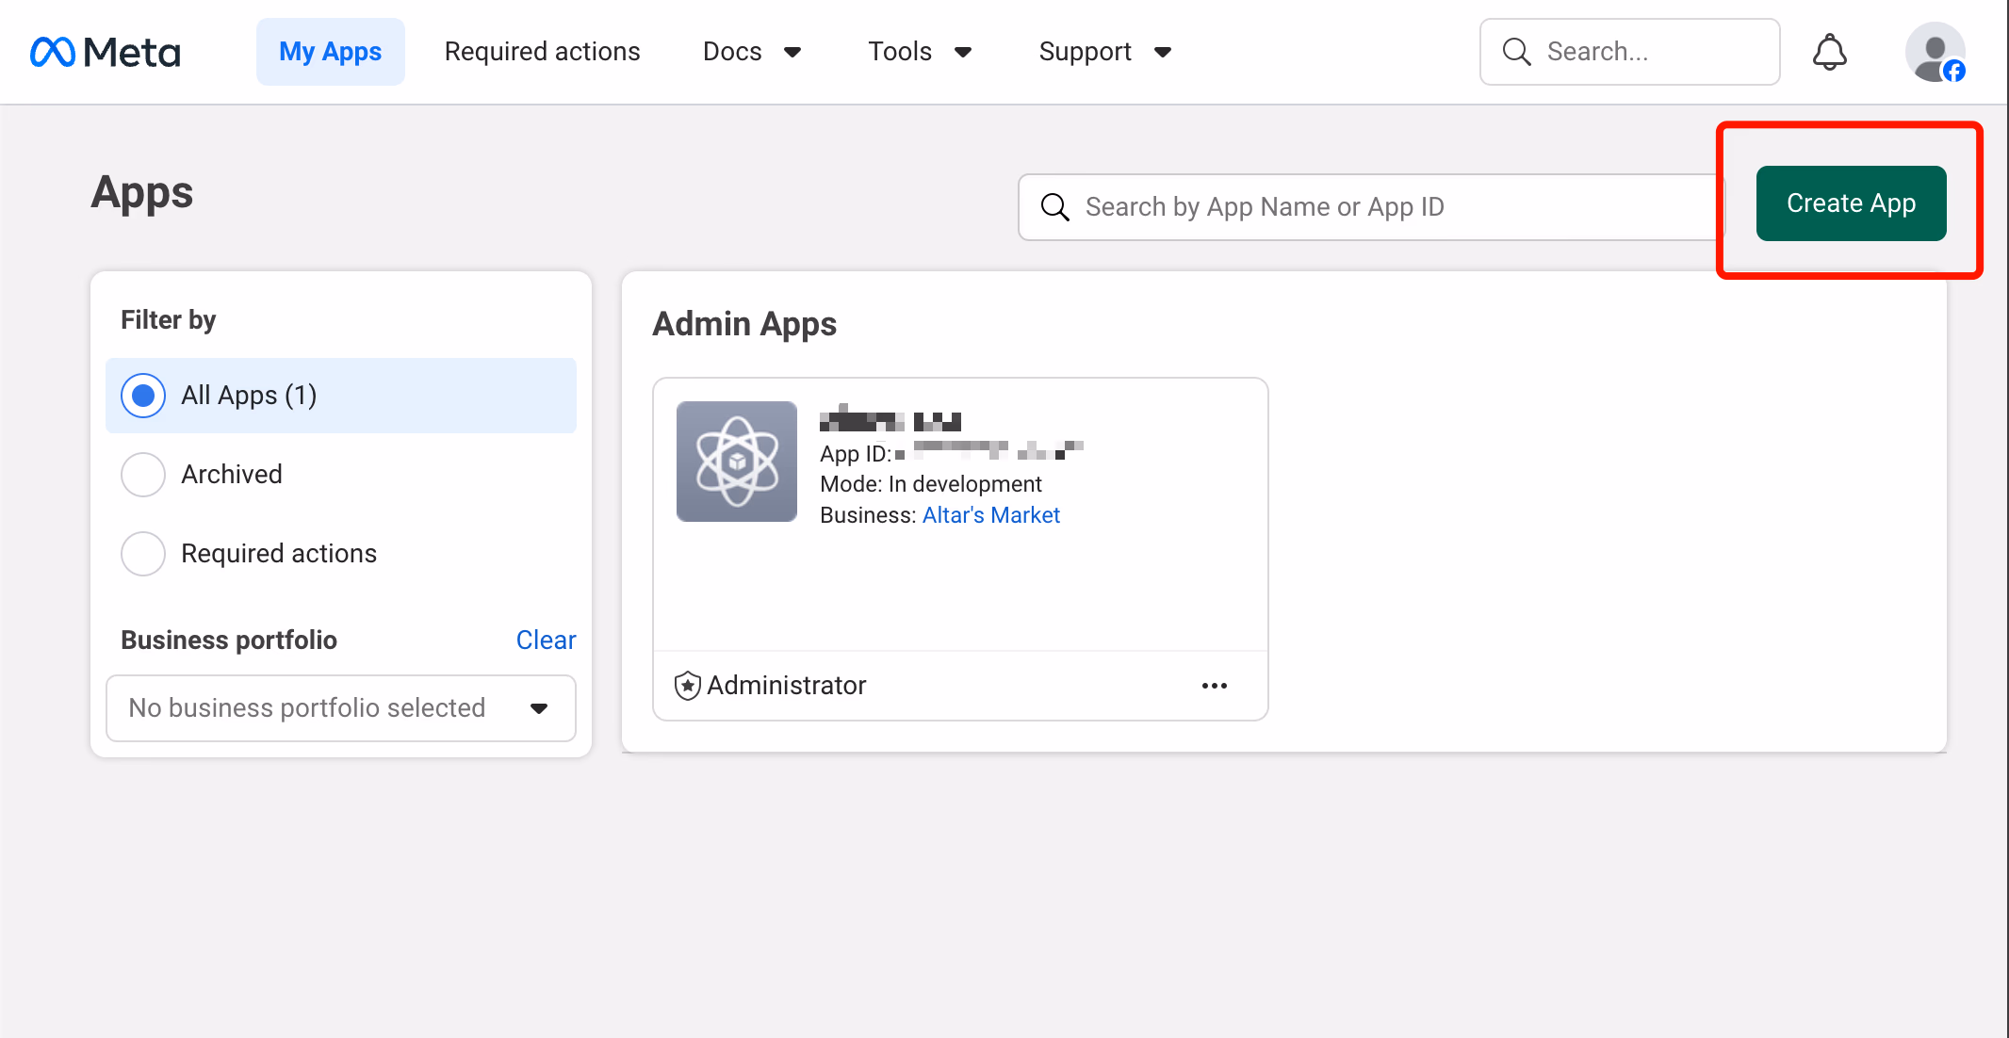Click the app search magnifier icon
Screen dimensions: 2009x1038
[x=1054, y=207]
